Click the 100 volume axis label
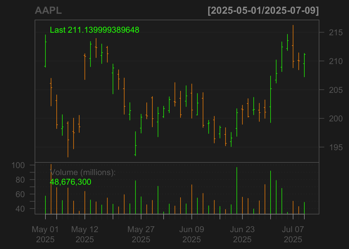The width and height of the screenshot is (349, 249). point(18,165)
